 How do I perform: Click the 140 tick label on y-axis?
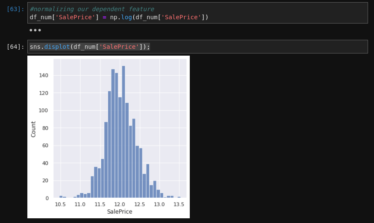[44, 76]
